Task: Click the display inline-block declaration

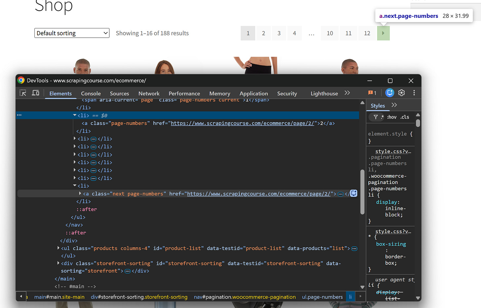Action: tap(391, 208)
